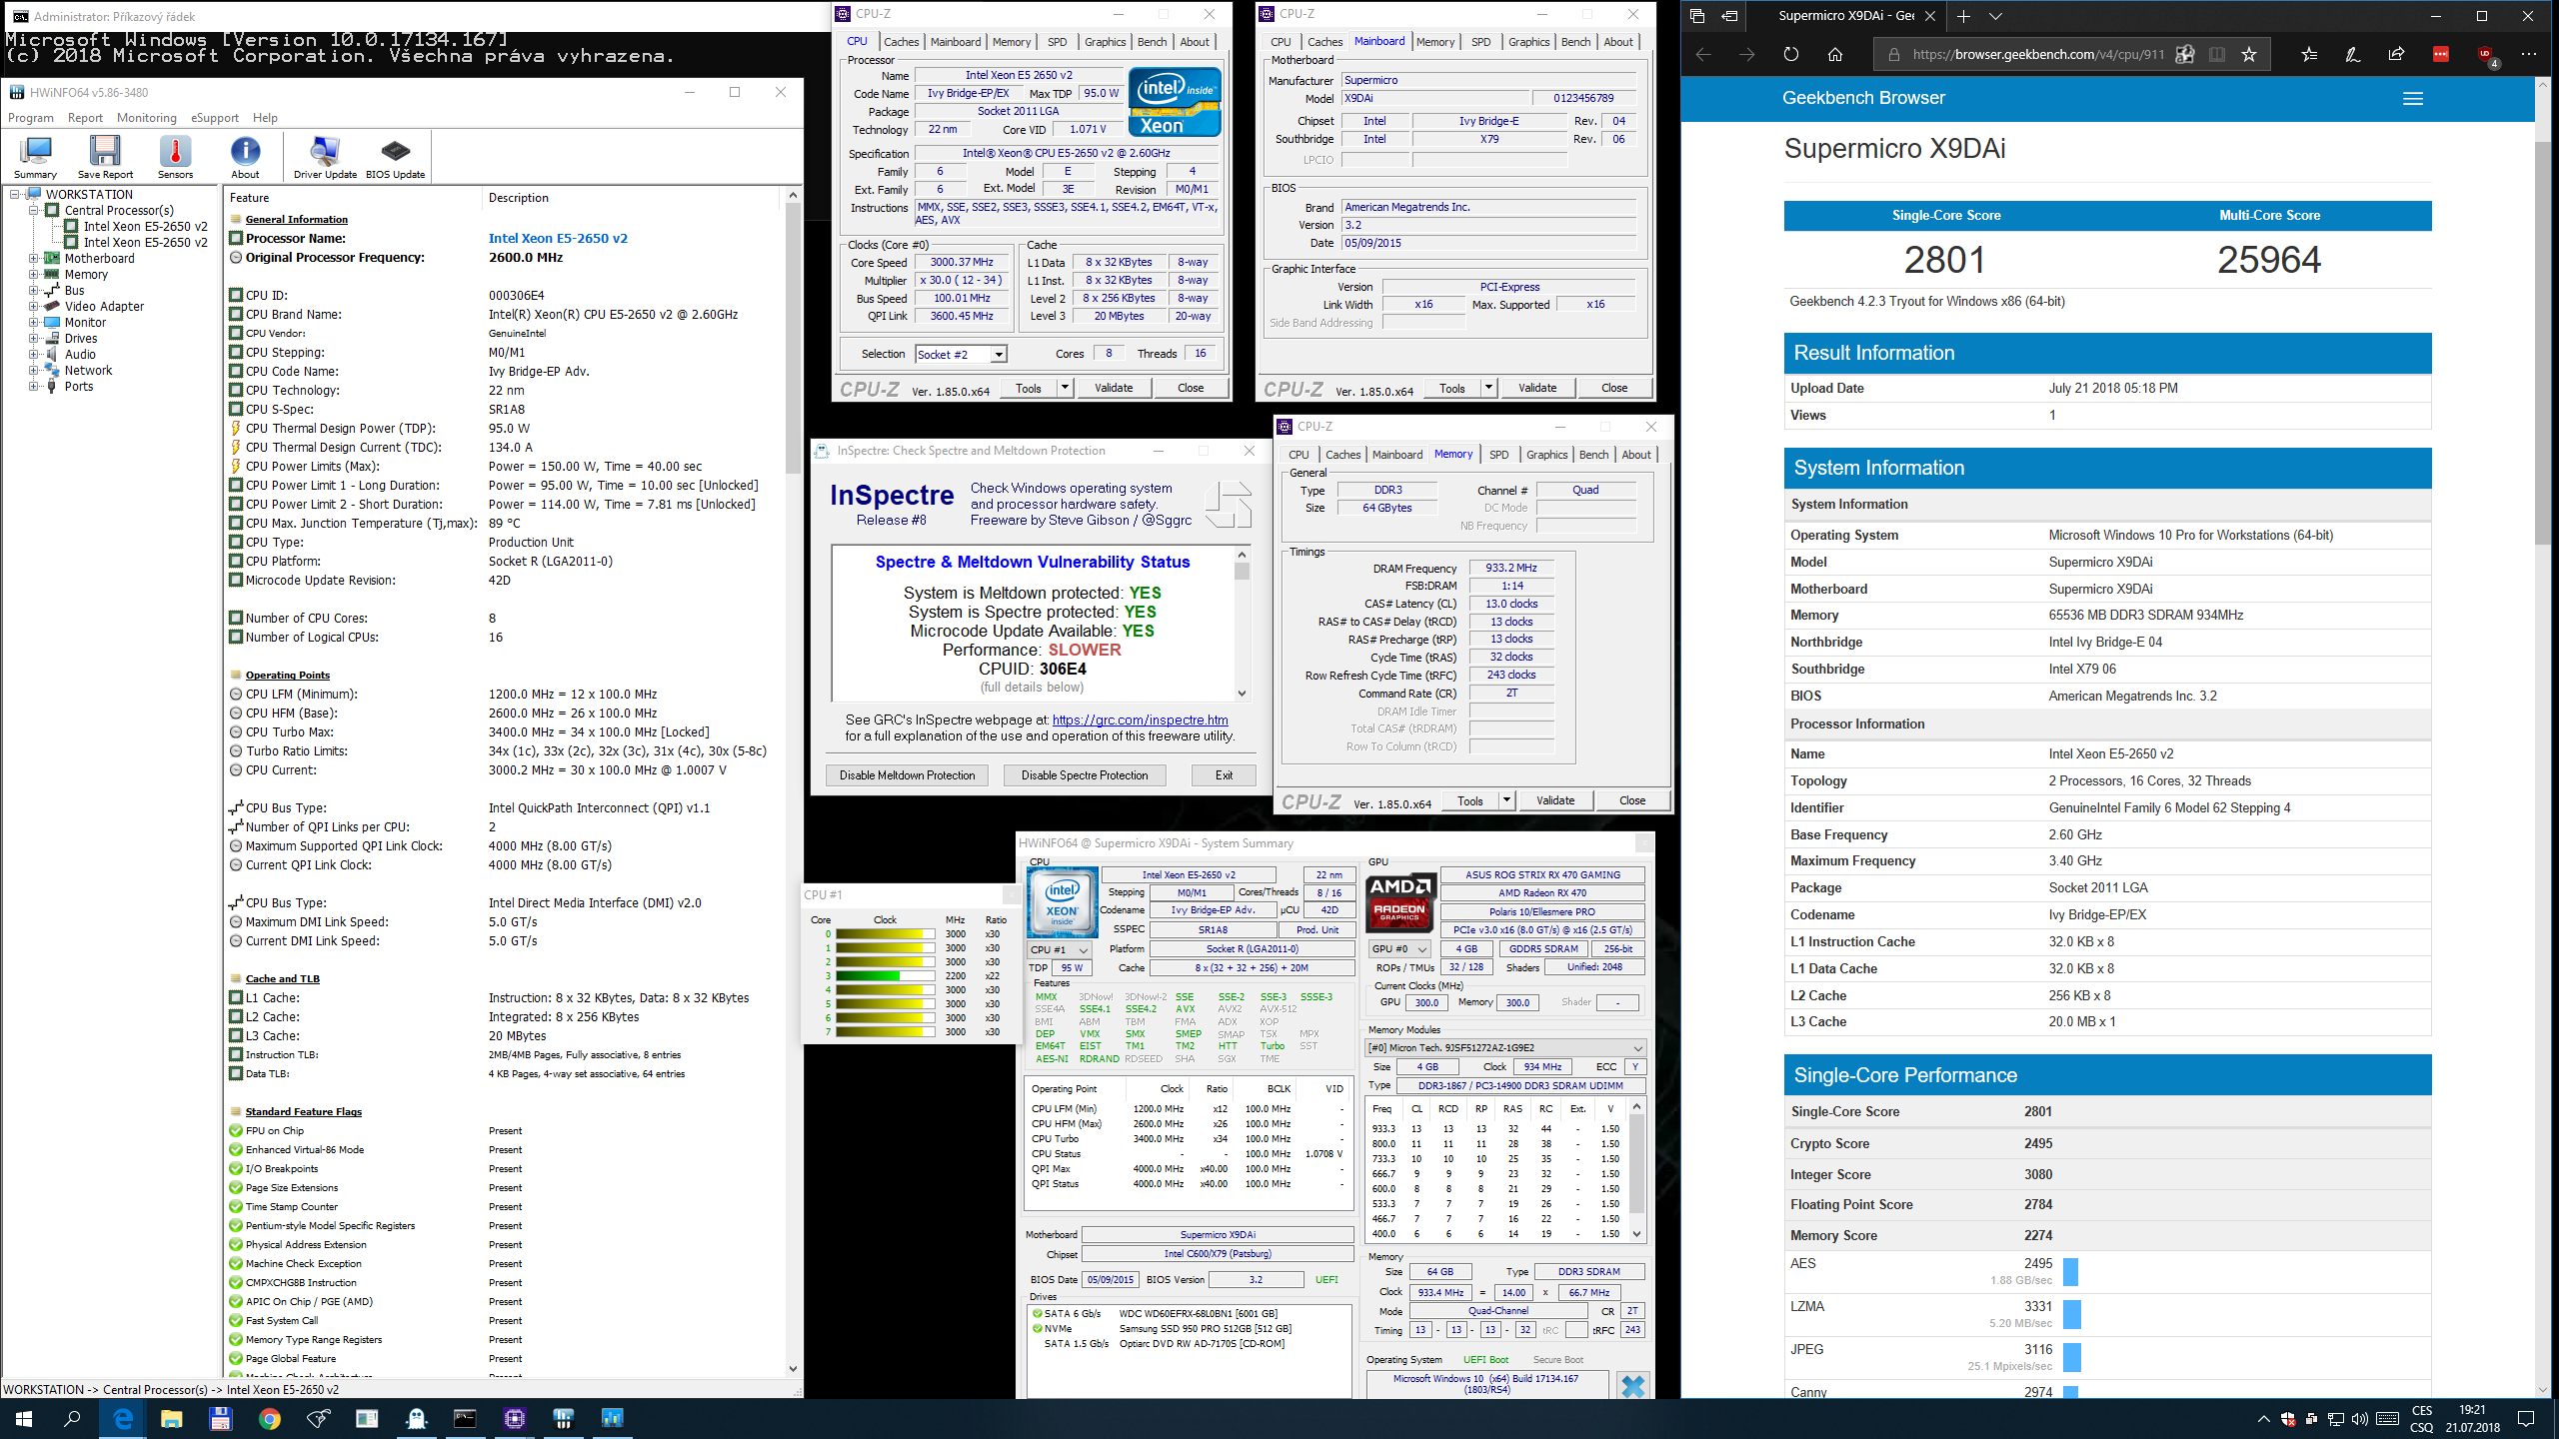This screenshot has width=2559, height=1439.
Task: Select the second Intel Xeon E5-2650 v2 tree item
Action: (x=145, y=243)
